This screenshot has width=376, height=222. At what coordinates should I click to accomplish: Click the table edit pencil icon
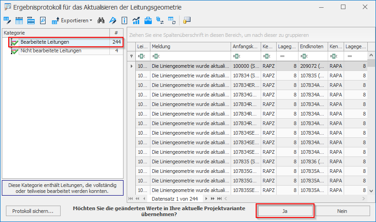coord(7,20)
